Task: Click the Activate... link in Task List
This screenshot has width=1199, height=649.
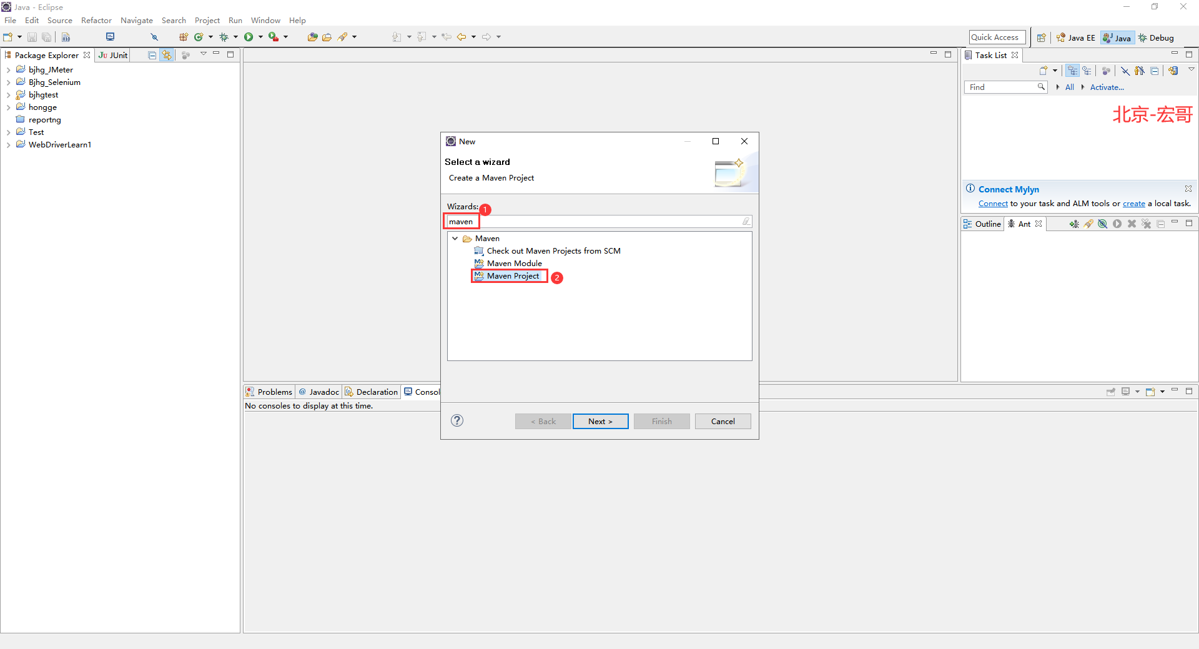Action: (x=1107, y=87)
